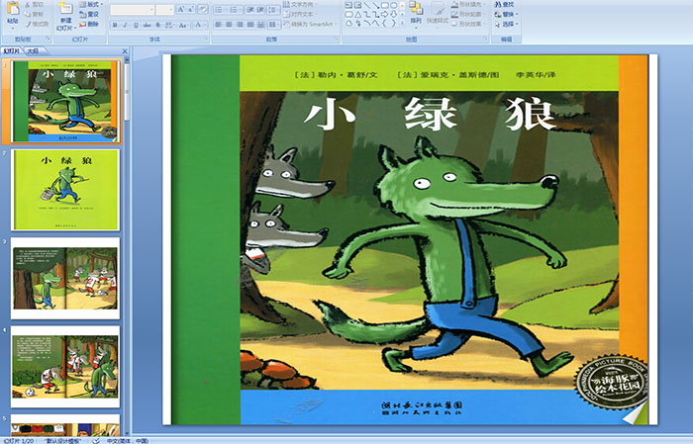This screenshot has width=693, height=444.
Task: Toggle Bold formatting
Action: pyautogui.click(x=115, y=25)
